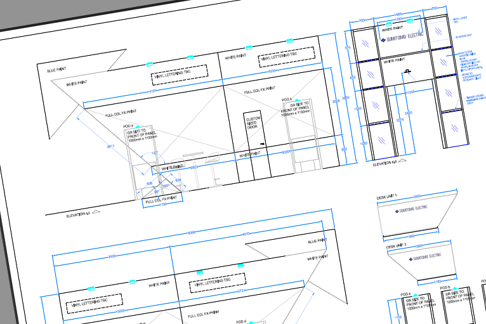The image size is (486, 324).
Task: Click the SHADOW GAP annotation
Action: point(463,36)
